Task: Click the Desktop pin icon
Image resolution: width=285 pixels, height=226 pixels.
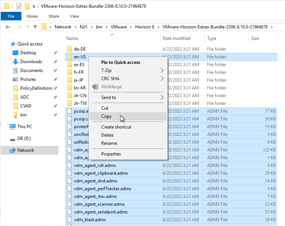Action: pyautogui.click(x=55, y=53)
